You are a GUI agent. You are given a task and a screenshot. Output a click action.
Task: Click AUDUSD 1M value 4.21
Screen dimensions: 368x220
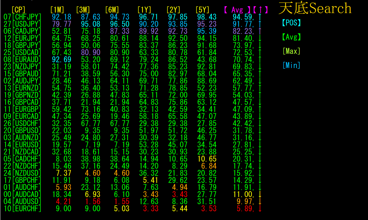click(x=63, y=202)
